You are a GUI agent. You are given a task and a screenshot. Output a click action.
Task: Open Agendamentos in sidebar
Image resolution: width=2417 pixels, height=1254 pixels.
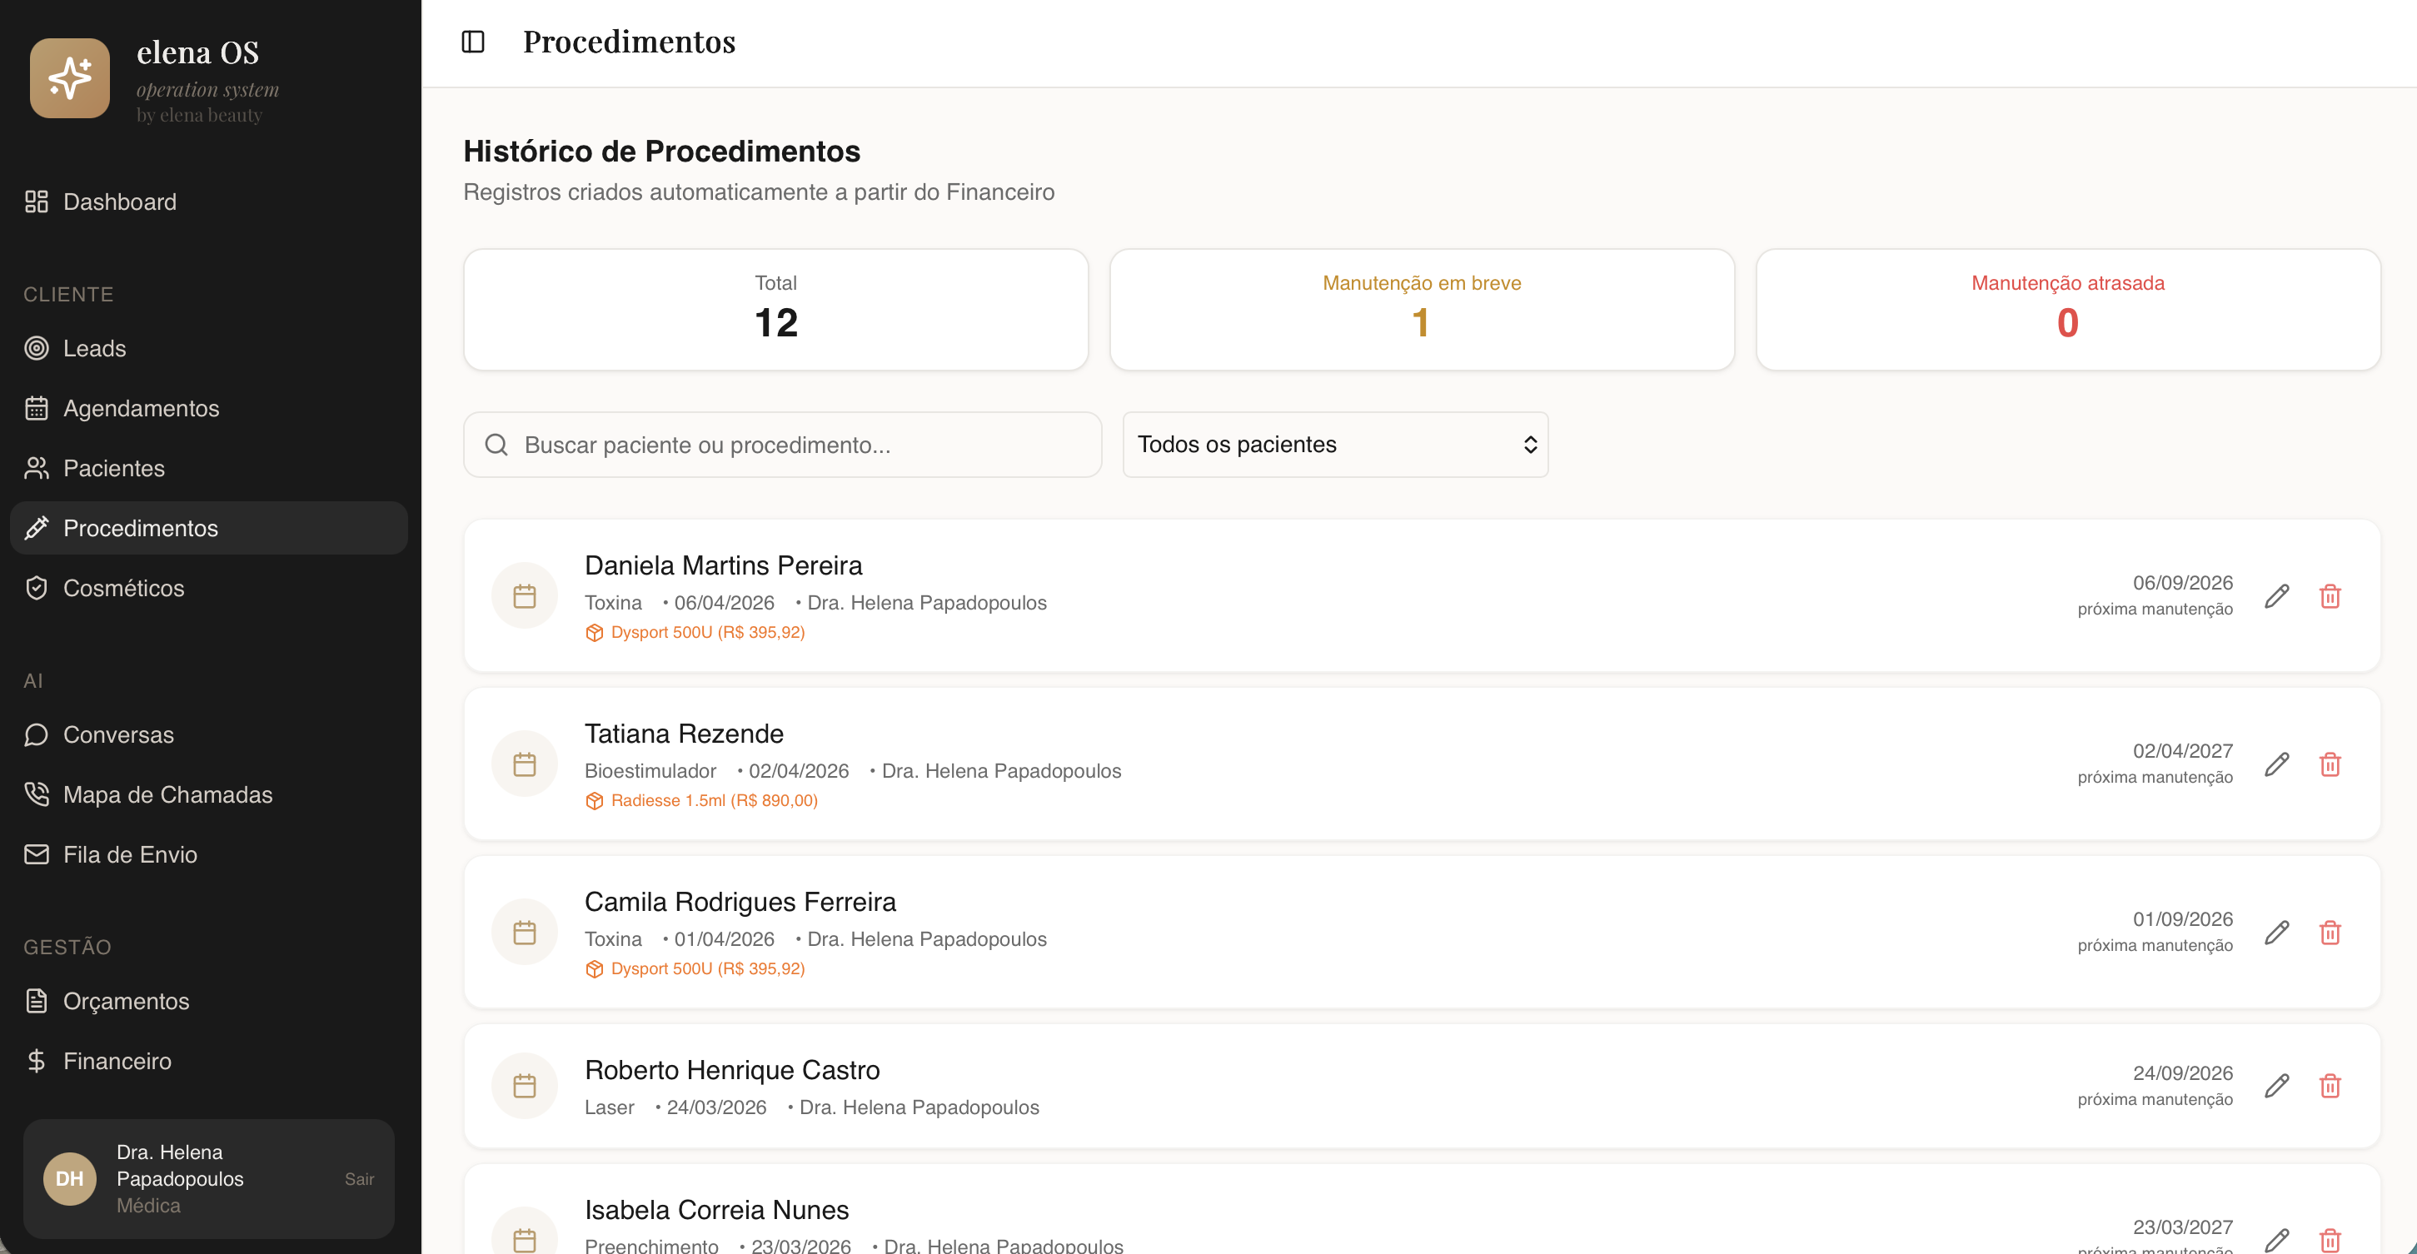208,408
